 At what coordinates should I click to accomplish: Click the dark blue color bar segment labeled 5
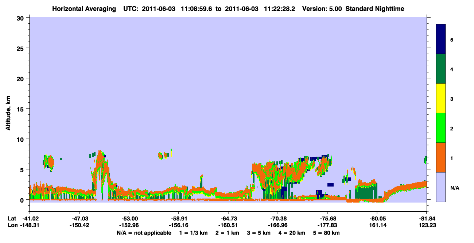[441, 39]
